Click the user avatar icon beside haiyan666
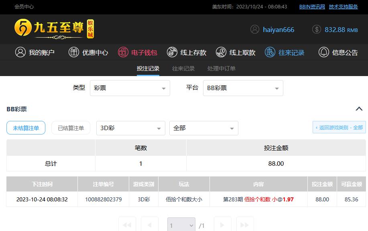 (x=255, y=30)
